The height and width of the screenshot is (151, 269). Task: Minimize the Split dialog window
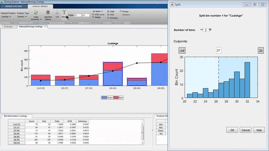point(246,5)
